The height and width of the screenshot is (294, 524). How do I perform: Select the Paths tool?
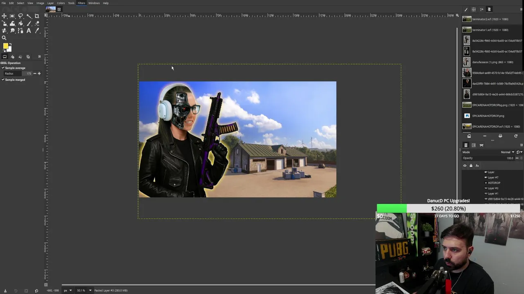[x=20, y=31]
